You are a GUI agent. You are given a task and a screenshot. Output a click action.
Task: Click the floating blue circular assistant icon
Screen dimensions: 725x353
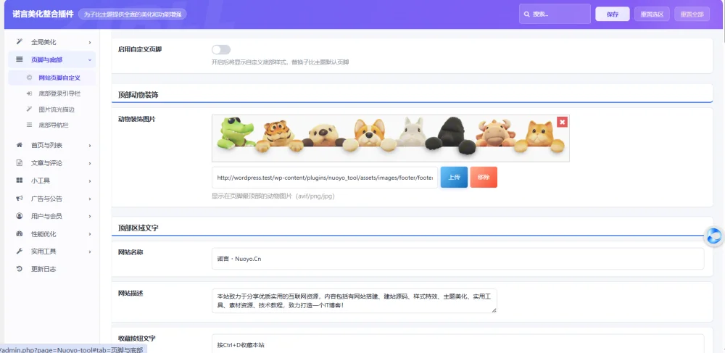(714, 236)
